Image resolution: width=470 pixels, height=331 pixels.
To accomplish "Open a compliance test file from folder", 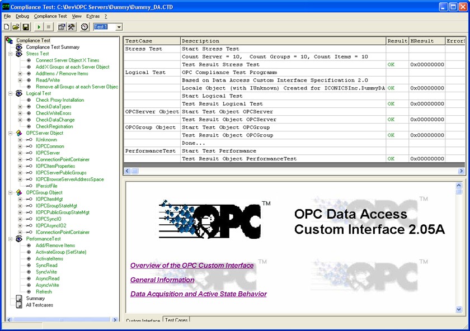I will 16,27.
